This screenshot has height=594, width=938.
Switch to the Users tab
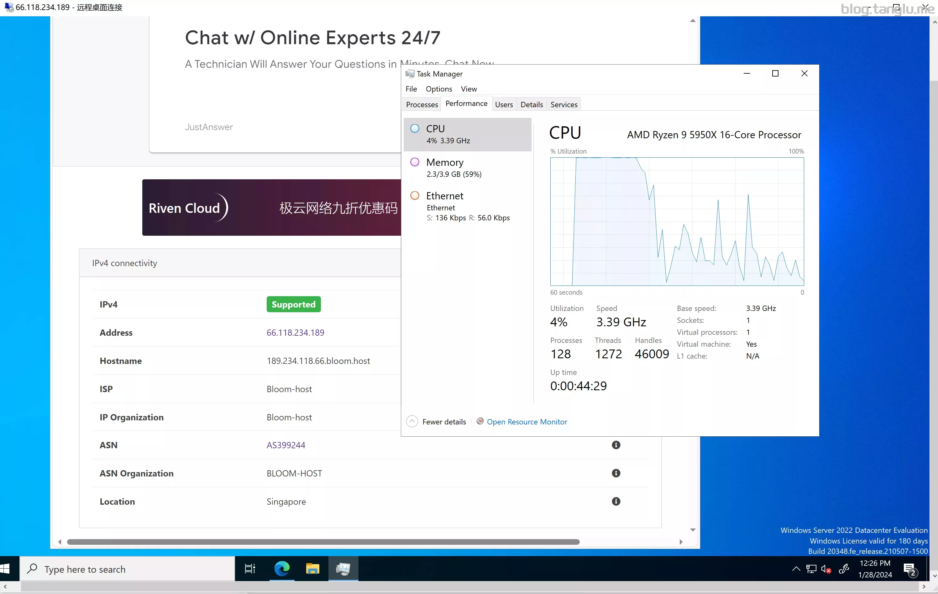coord(504,104)
